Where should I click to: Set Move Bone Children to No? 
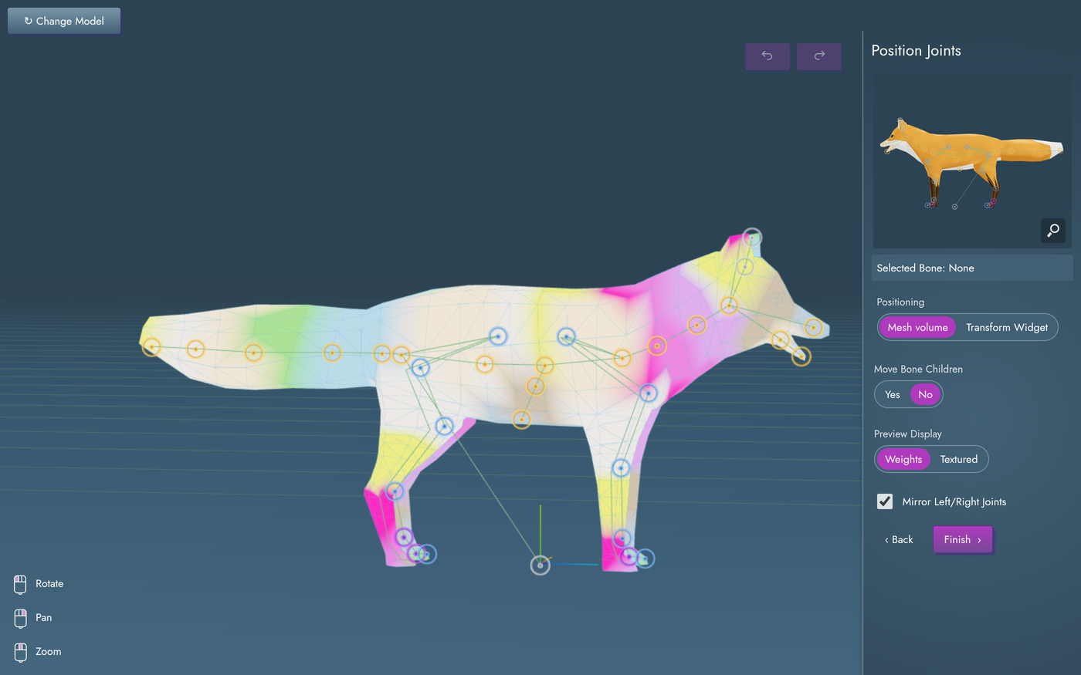925,394
